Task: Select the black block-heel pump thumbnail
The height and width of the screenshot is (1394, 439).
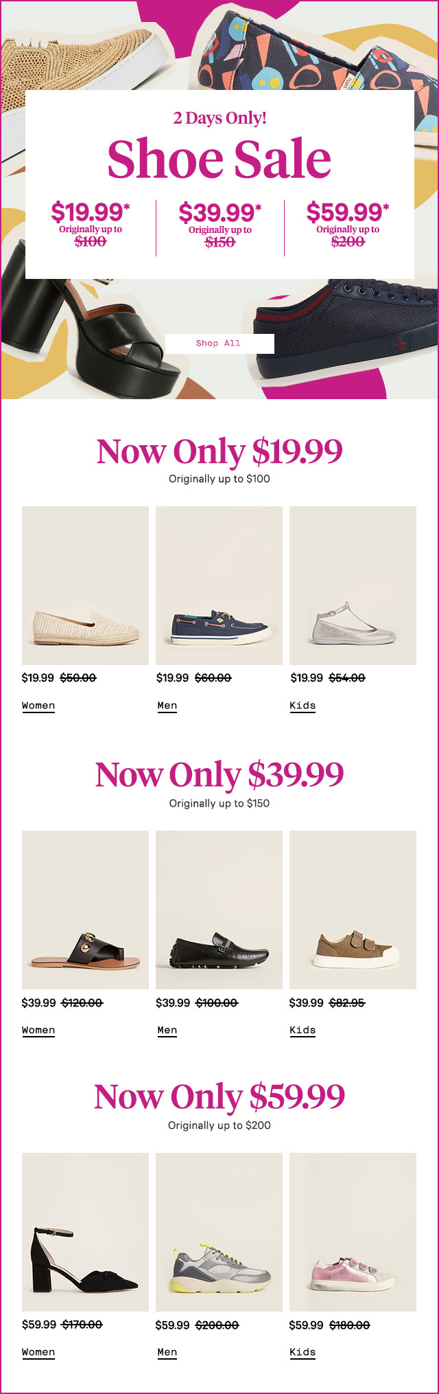Action: point(85,1232)
